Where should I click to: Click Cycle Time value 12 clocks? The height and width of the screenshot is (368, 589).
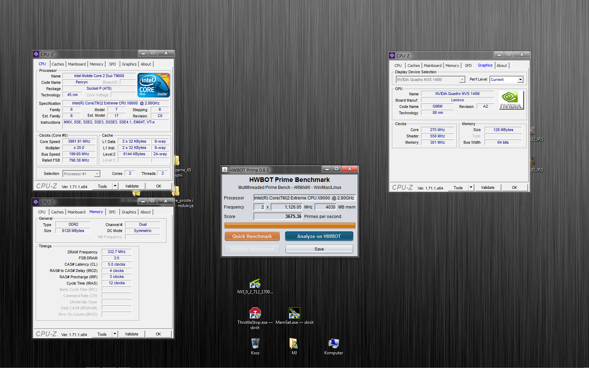click(116, 283)
